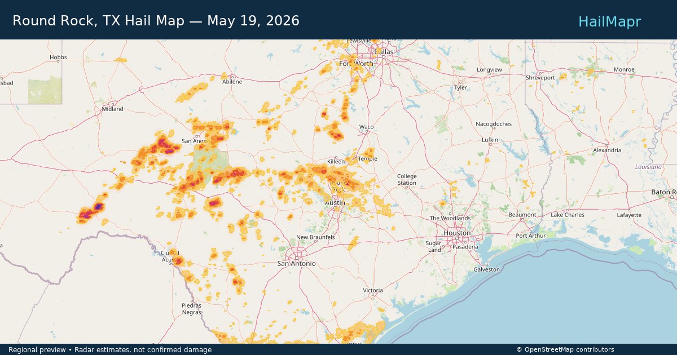Select the San Antonio city label
This screenshot has height=355, width=677.
296,264
